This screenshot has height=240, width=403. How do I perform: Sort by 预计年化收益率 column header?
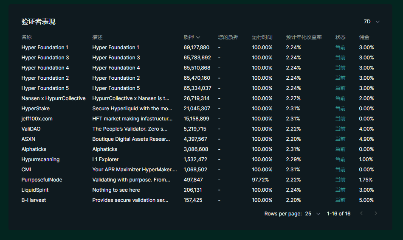click(304, 37)
